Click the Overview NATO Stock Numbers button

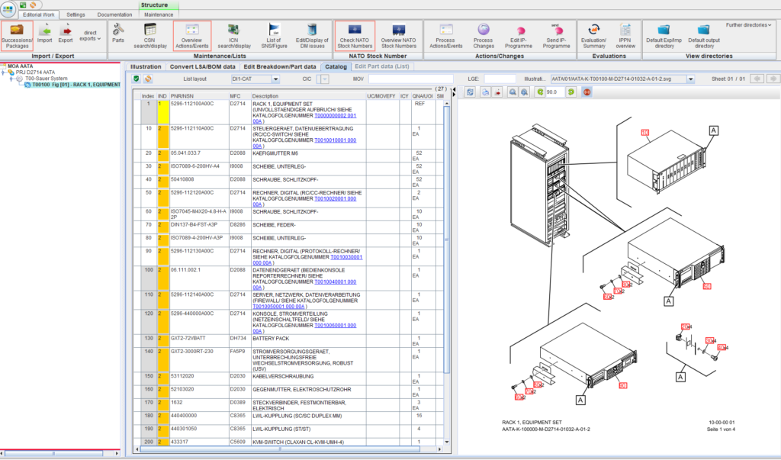(399, 36)
